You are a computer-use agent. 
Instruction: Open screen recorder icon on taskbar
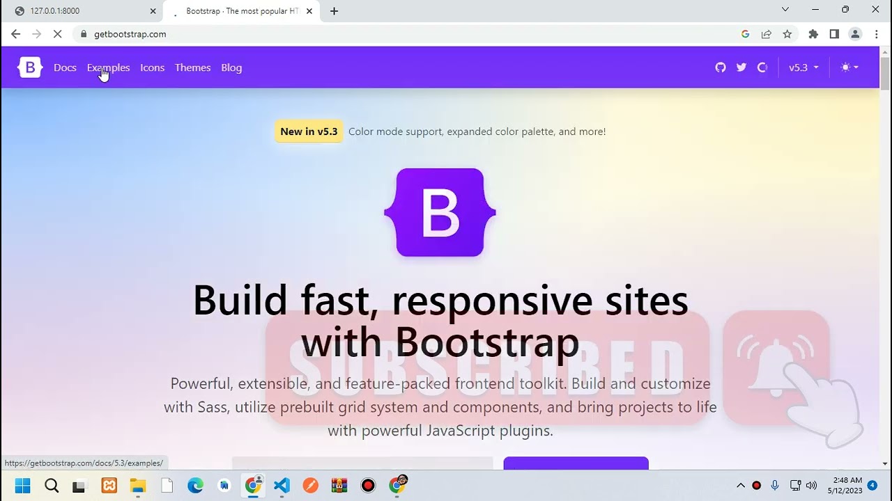click(368, 485)
